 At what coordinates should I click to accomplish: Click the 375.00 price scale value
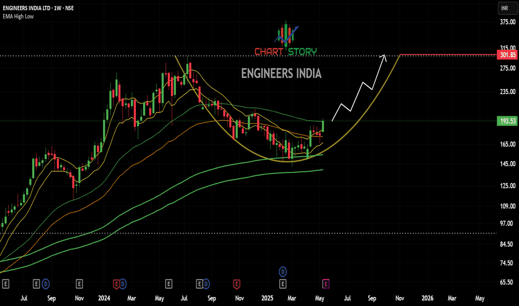pos(508,22)
